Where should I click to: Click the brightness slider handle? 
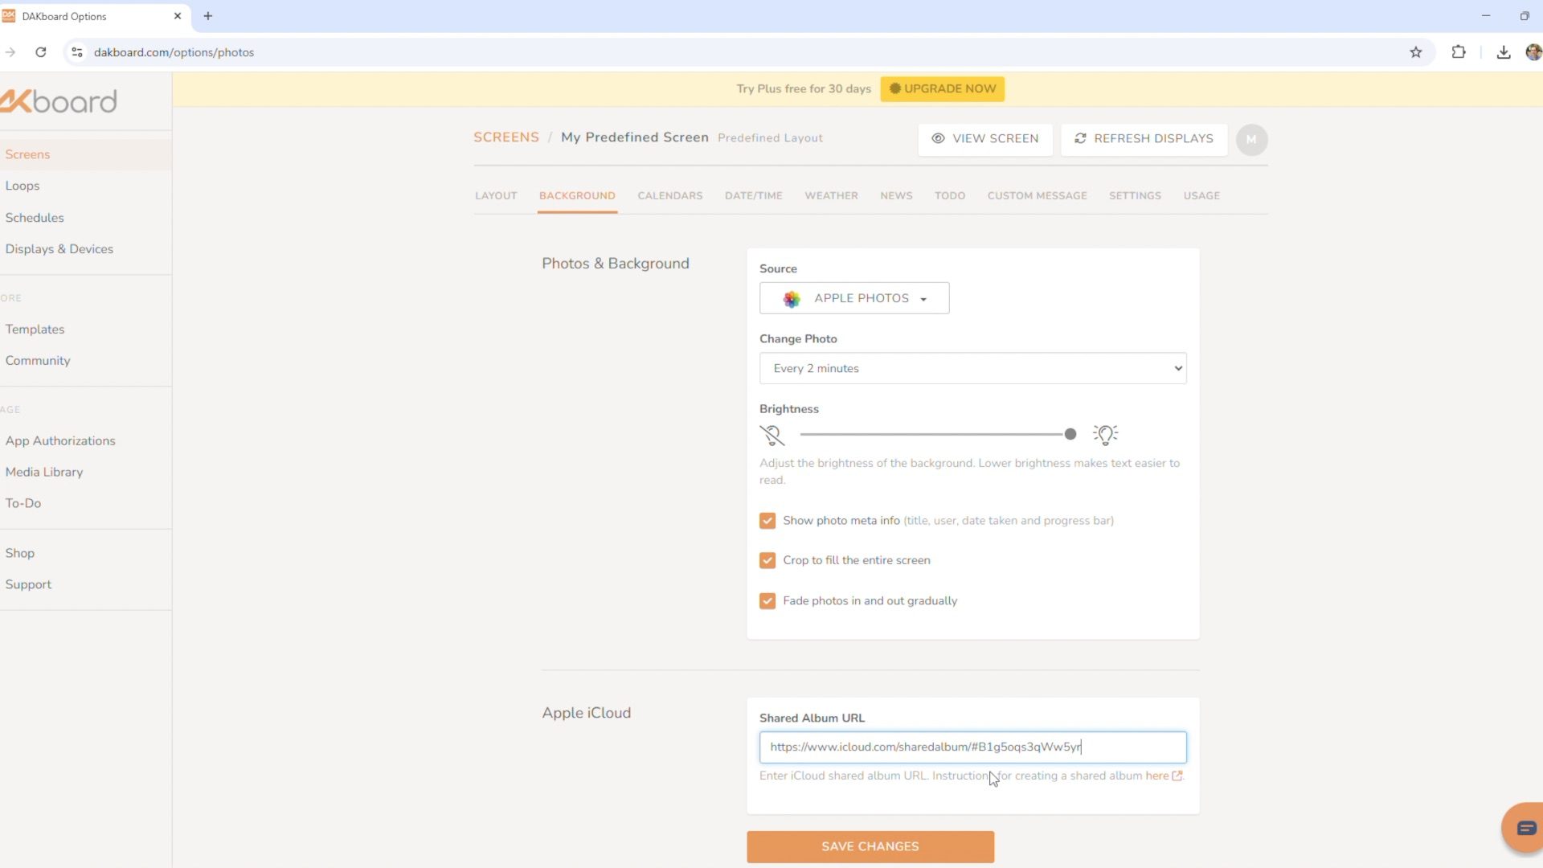[1070, 434]
